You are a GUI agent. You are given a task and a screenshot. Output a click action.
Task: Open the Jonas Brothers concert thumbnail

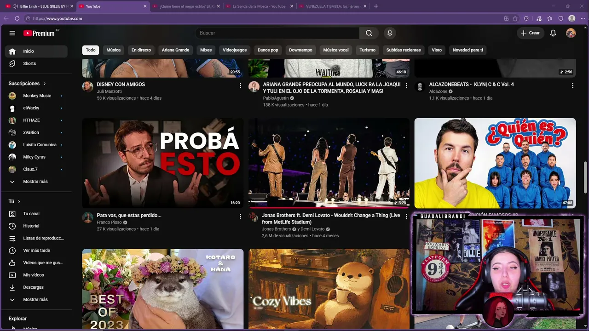pyautogui.click(x=329, y=163)
